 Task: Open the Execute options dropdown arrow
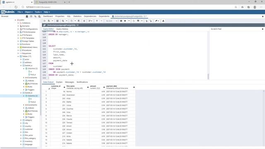[129, 21]
